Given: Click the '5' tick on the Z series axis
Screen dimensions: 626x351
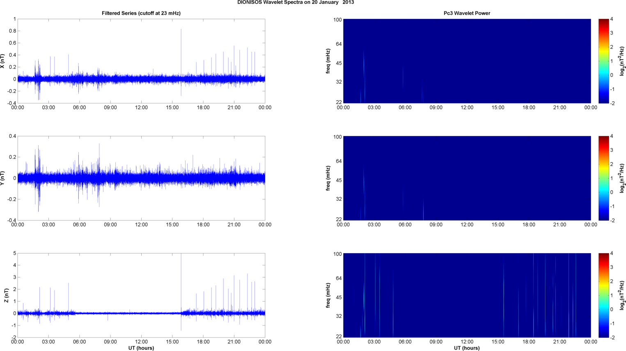Looking at the screenshot, I should coord(14,254).
